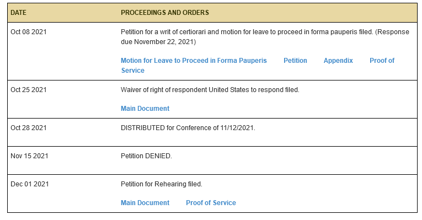This screenshot has height=220, width=422.
Task: Click the PROCEEDINGS AND ORDERS column header
Action: pyautogui.click(x=165, y=13)
